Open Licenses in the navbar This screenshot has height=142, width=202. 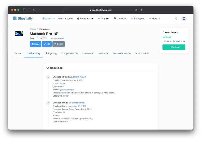[104, 18]
